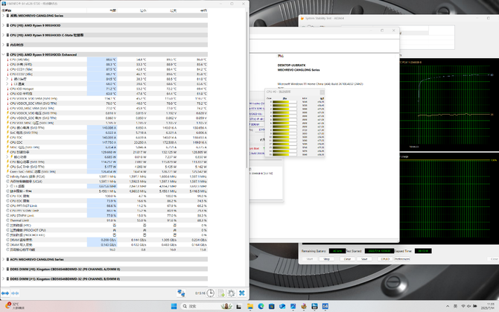Reset sensor timer with clock icon
Screen dimensions: 499x312
point(212,293)
